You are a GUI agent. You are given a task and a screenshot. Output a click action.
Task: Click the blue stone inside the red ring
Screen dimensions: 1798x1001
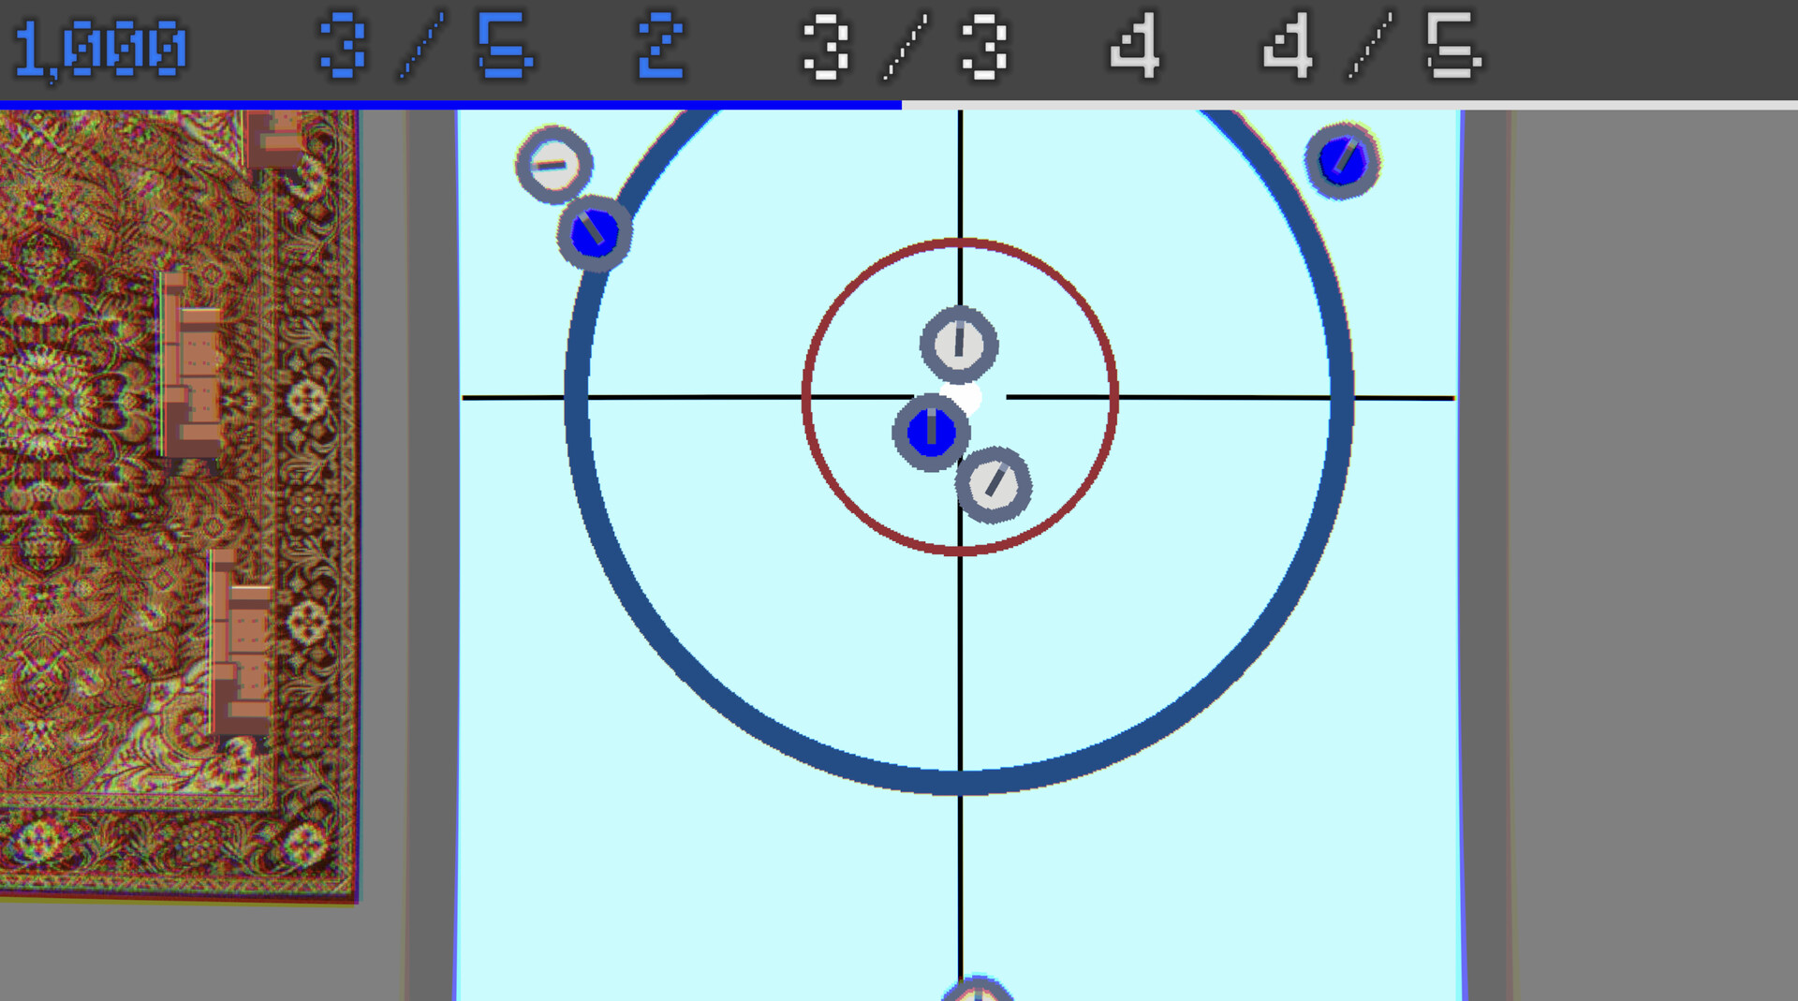pyautogui.click(x=933, y=432)
